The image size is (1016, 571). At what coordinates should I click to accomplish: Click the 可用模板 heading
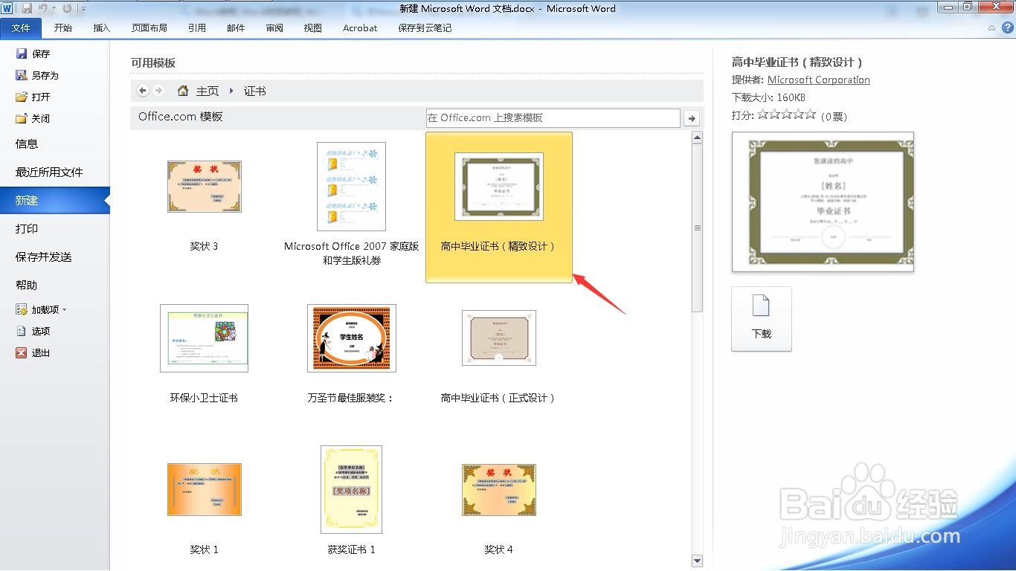tap(153, 63)
